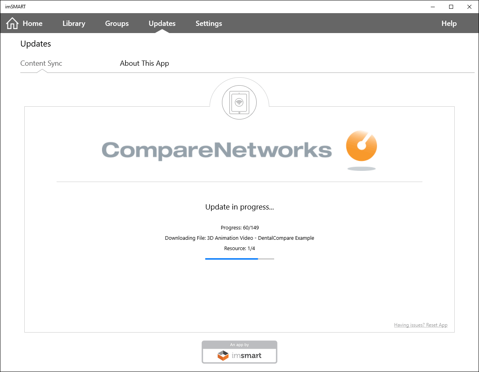Screen dimensions: 479x372
Task: Click the Home house icon
Action: pyautogui.click(x=12, y=23)
